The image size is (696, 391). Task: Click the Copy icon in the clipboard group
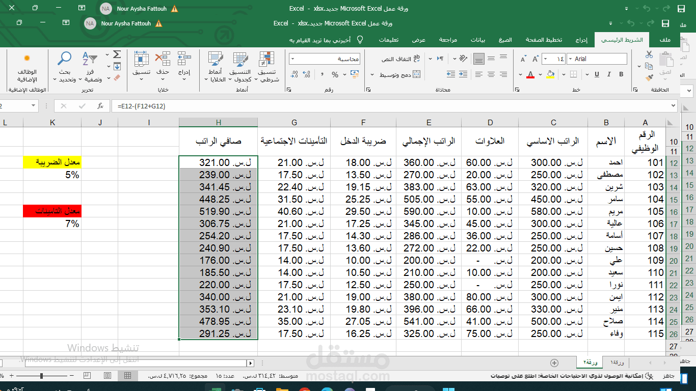[x=649, y=67]
